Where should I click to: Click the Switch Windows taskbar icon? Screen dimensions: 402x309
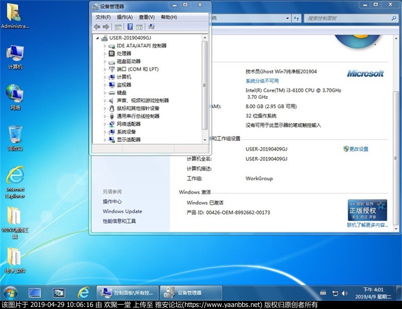pos(59,293)
